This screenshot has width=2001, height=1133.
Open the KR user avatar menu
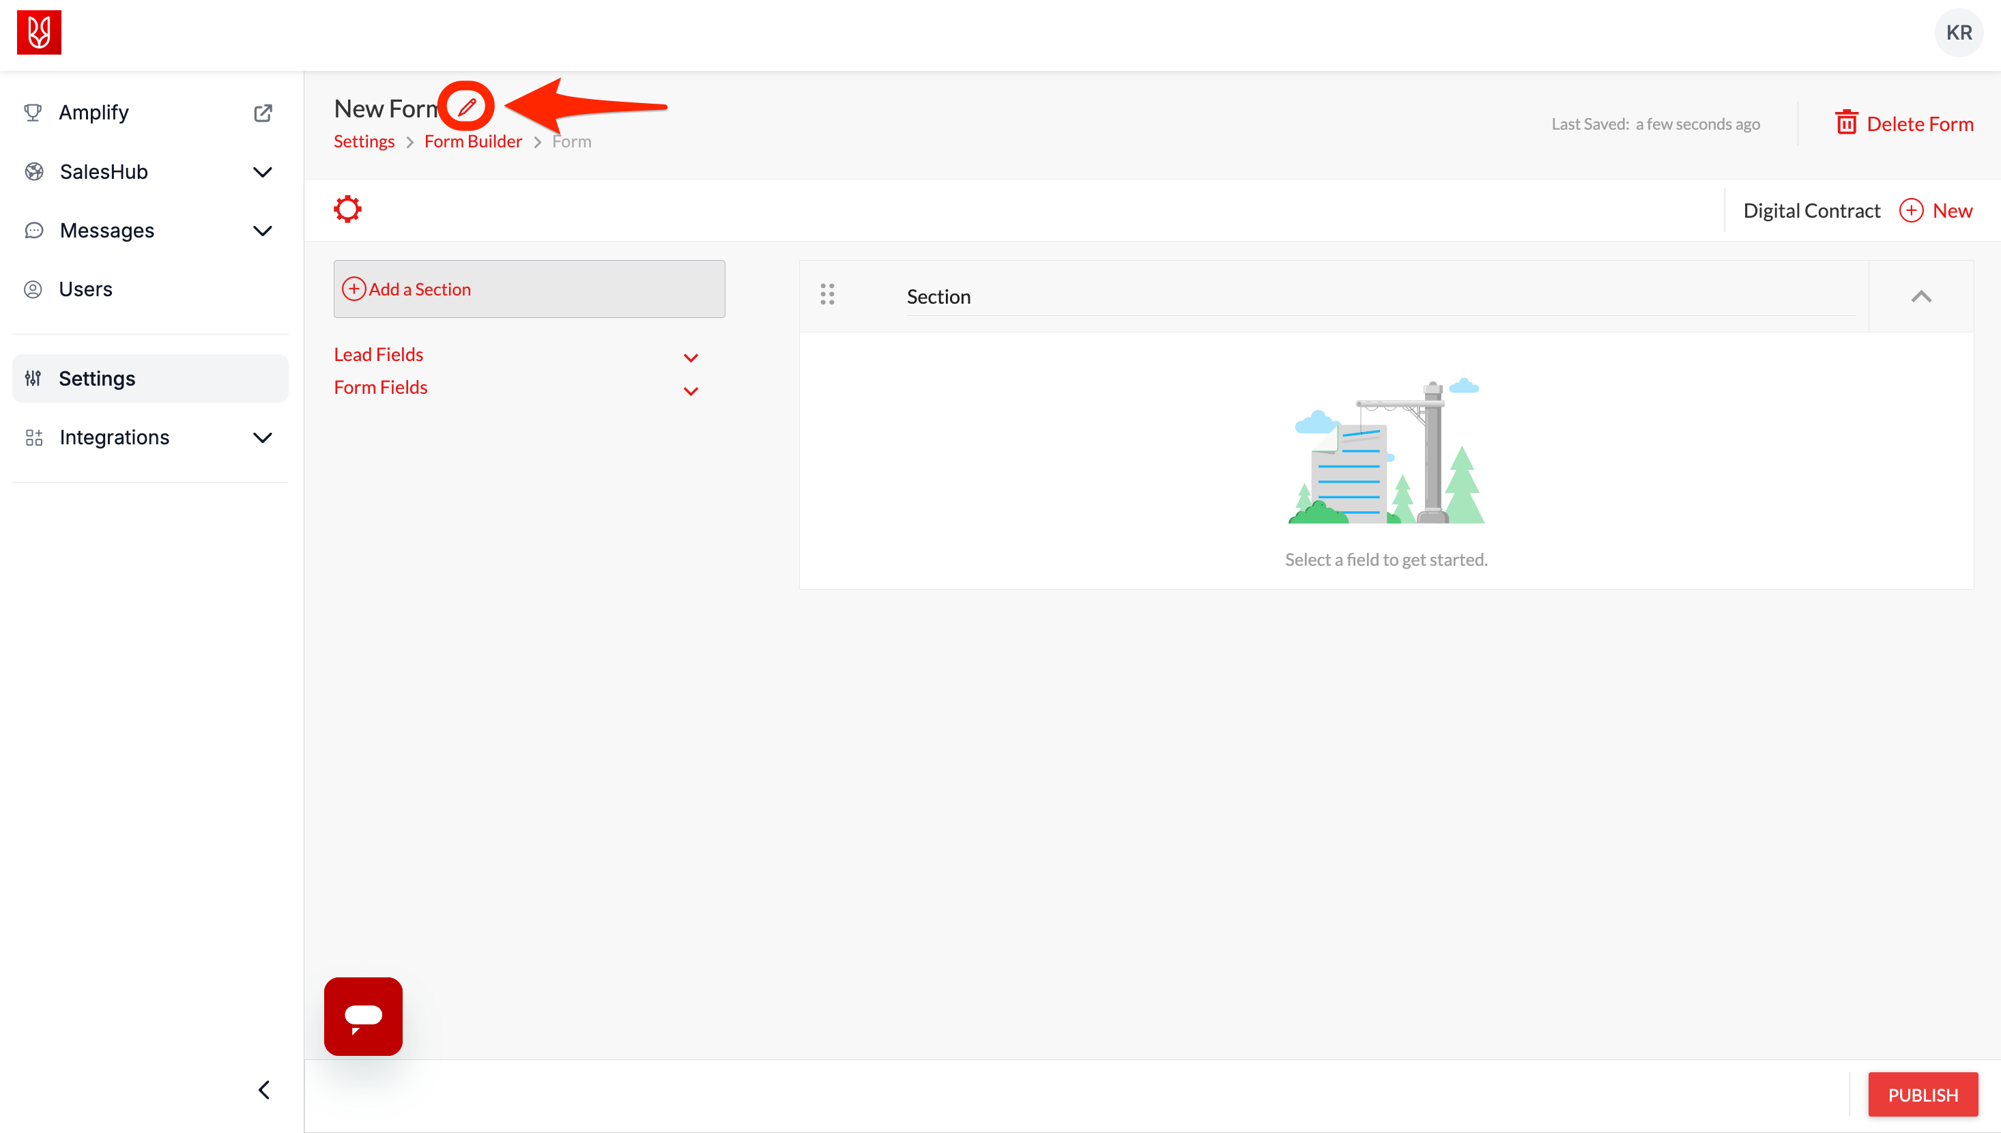click(x=1958, y=33)
